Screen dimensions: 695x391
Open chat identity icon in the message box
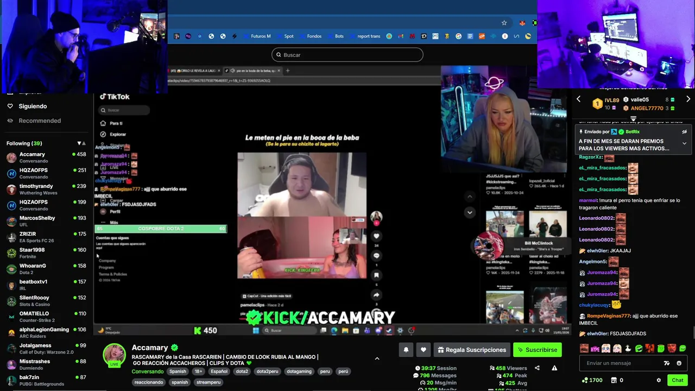pos(667,363)
